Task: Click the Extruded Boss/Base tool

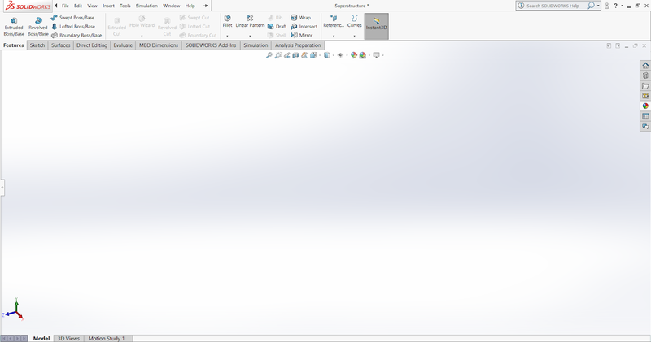Action: click(x=14, y=25)
